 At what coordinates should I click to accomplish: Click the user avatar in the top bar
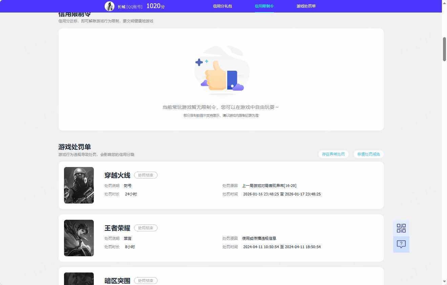(109, 6)
